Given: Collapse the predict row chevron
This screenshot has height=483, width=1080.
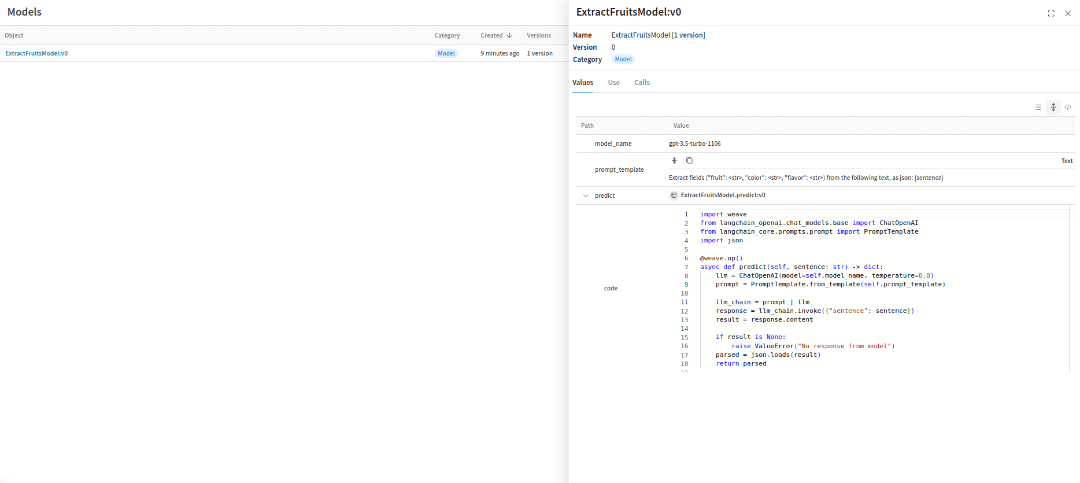Looking at the screenshot, I should (586, 196).
